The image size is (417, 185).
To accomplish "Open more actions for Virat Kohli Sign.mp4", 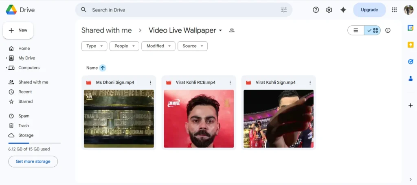I will [x=310, y=83].
